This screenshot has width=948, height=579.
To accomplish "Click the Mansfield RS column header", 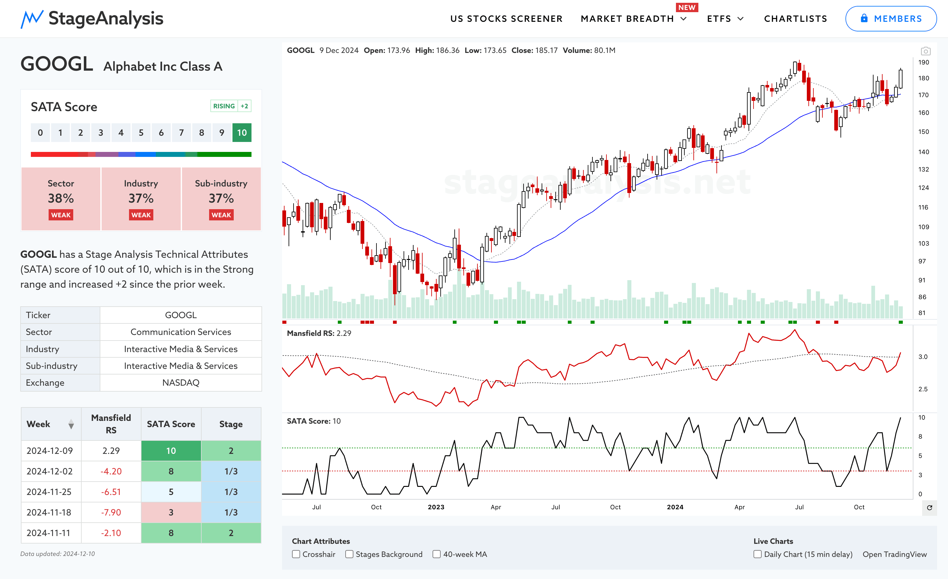I will click(111, 424).
